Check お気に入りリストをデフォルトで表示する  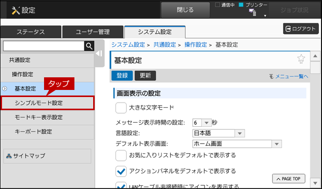pos(121,156)
